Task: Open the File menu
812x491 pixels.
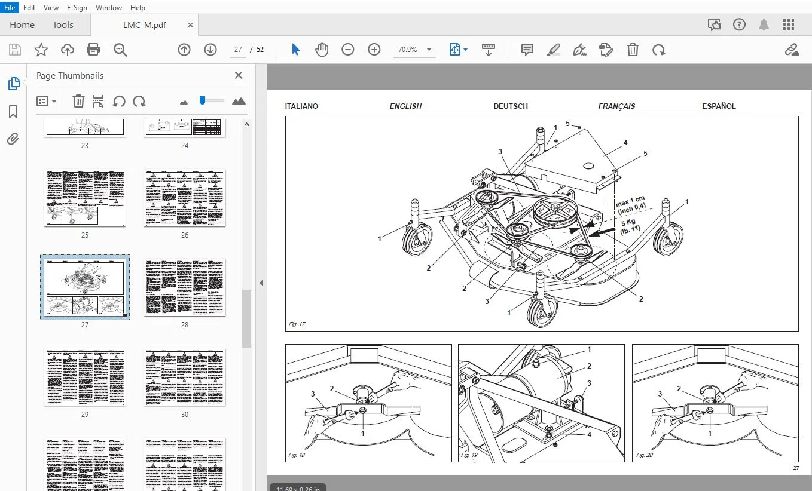Action: 10,8
